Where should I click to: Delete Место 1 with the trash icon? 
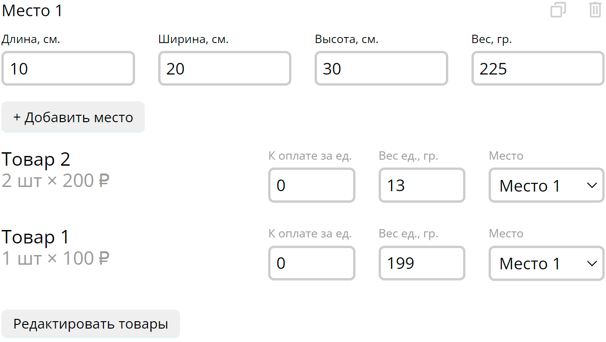click(595, 10)
